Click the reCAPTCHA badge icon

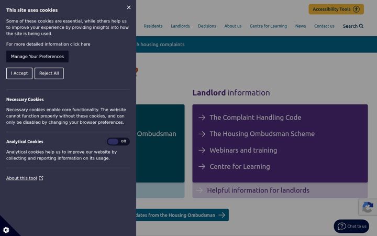coord(368,207)
